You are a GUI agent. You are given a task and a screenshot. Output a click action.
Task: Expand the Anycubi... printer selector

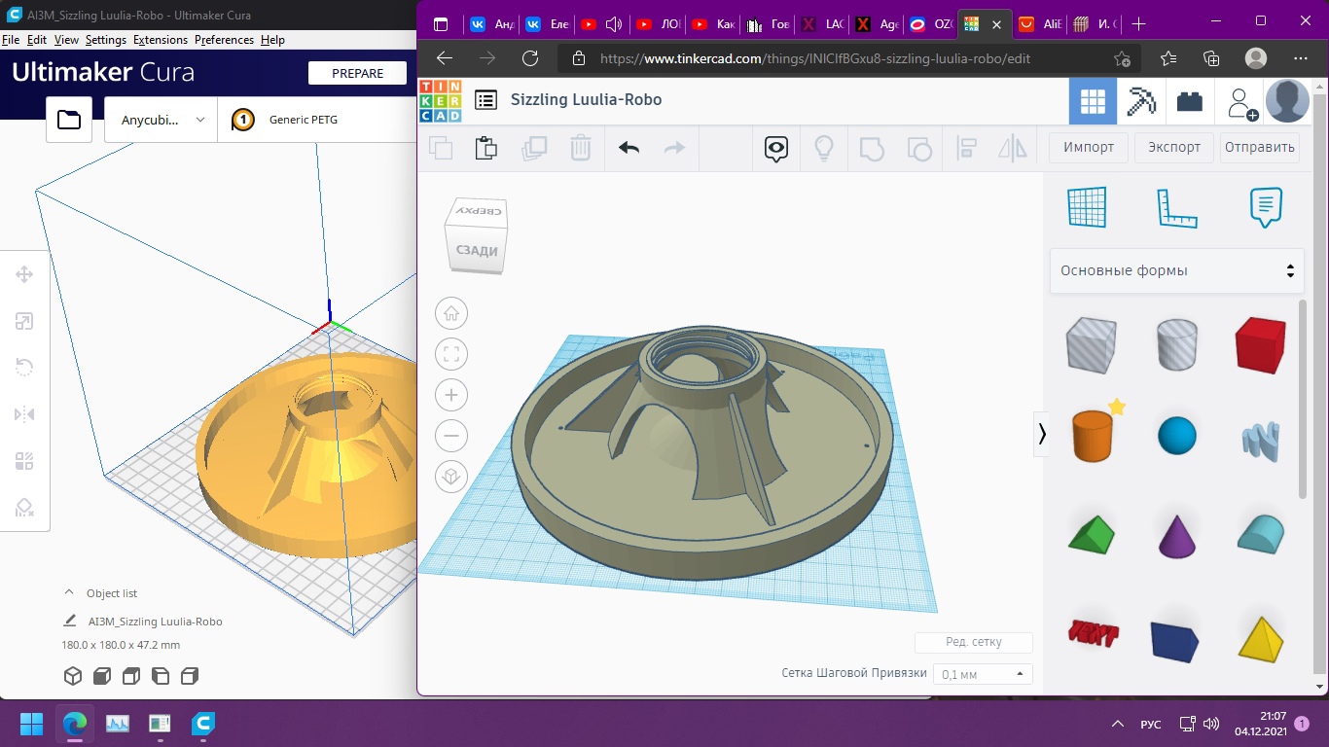coord(162,120)
